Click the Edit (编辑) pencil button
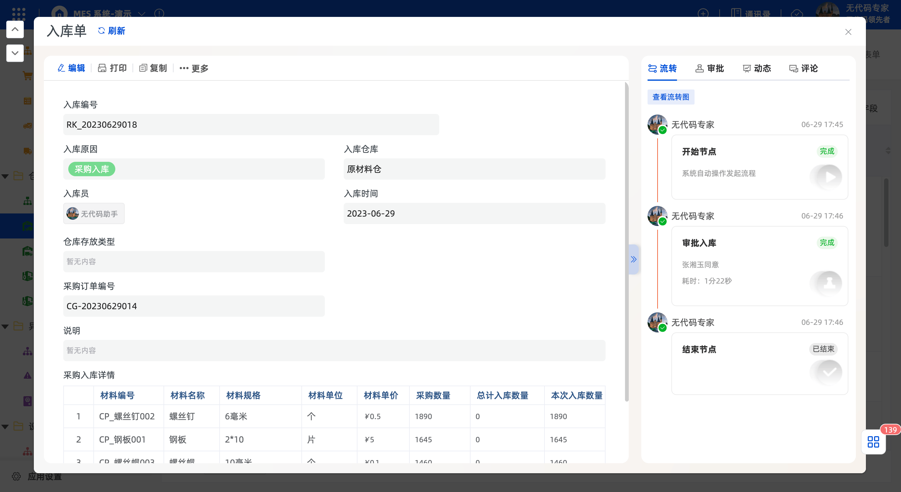The width and height of the screenshot is (901, 492). click(71, 68)
